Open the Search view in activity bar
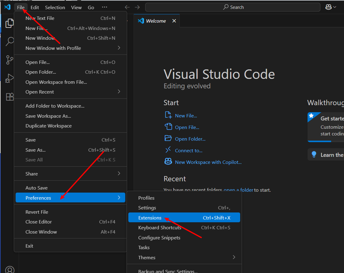The width and height of the screenshot is (344, 273). tap(10, 41)
